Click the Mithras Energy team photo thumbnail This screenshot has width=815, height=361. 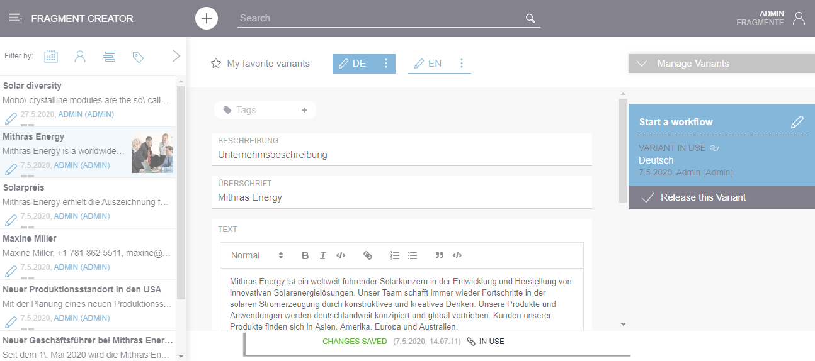(x=152, y=153)
